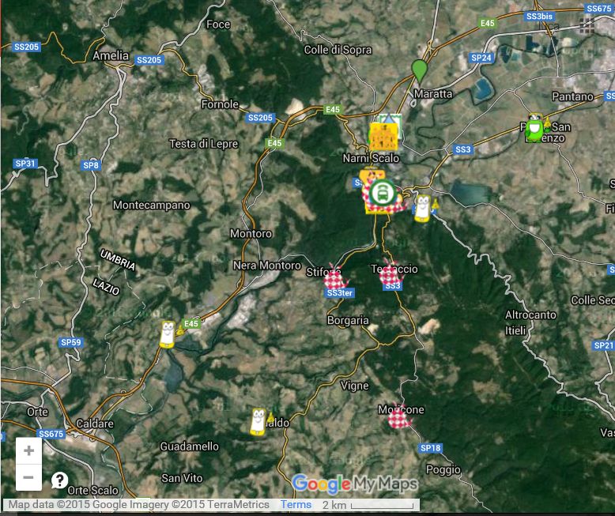Select the pink checkered marker at Stifone
The width and height of the screenshot is (615, 516).
(x=334, y=277)
